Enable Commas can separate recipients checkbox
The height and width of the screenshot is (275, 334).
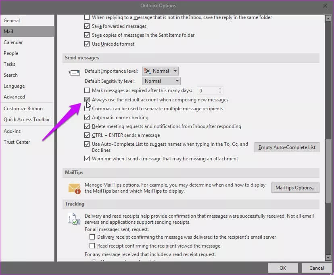(x=87, y=109)
